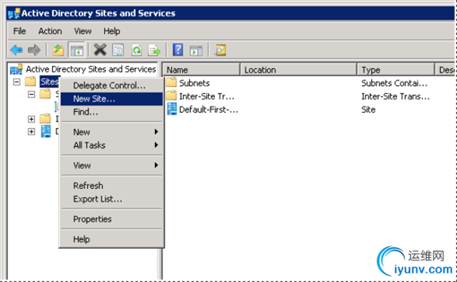Sort by the Name column header
The height and width of the screenshot is (282, 457).
point(201,70)
